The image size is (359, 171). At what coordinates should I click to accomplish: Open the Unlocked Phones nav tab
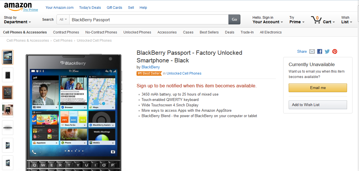tap(137, 32)
